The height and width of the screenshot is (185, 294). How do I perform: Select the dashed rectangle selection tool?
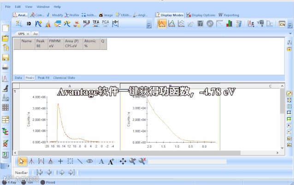[x=70, y=161]
